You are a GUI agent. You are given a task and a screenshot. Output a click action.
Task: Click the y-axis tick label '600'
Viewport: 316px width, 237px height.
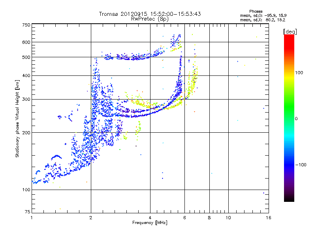click(26, 42)
